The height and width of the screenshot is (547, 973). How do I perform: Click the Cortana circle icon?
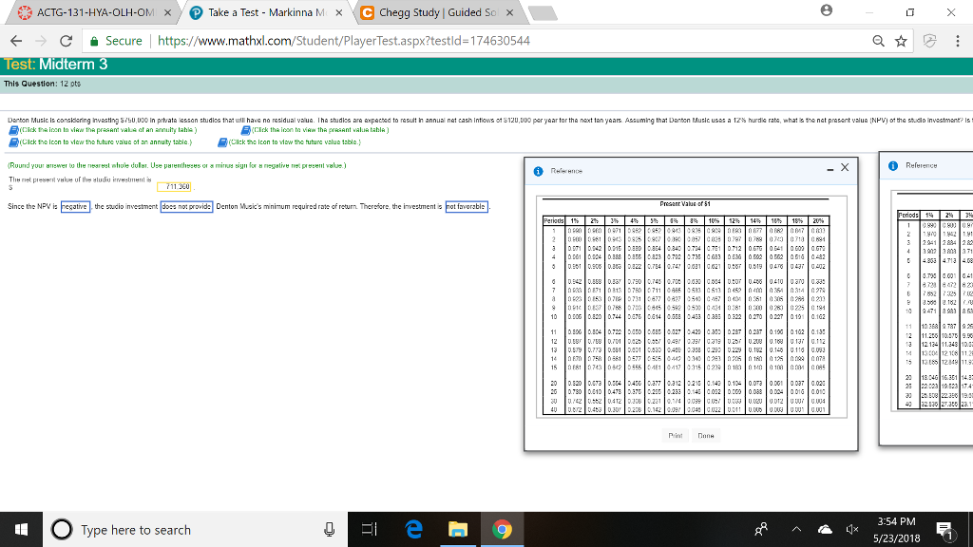(62, 530)
